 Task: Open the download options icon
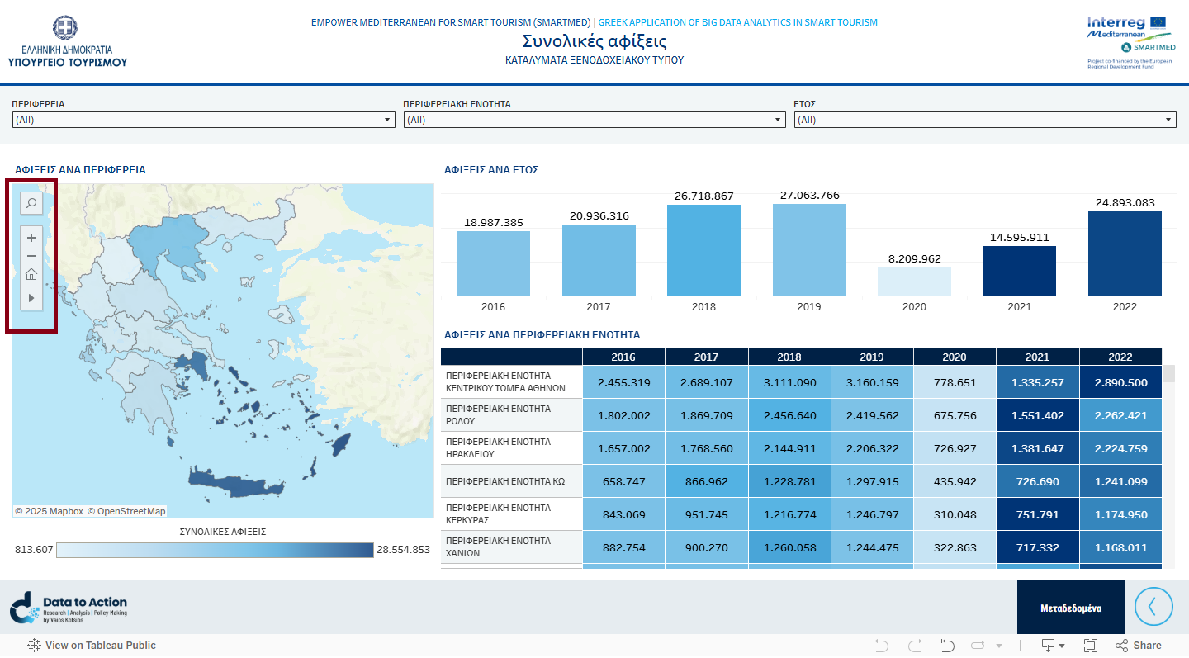1052,646
